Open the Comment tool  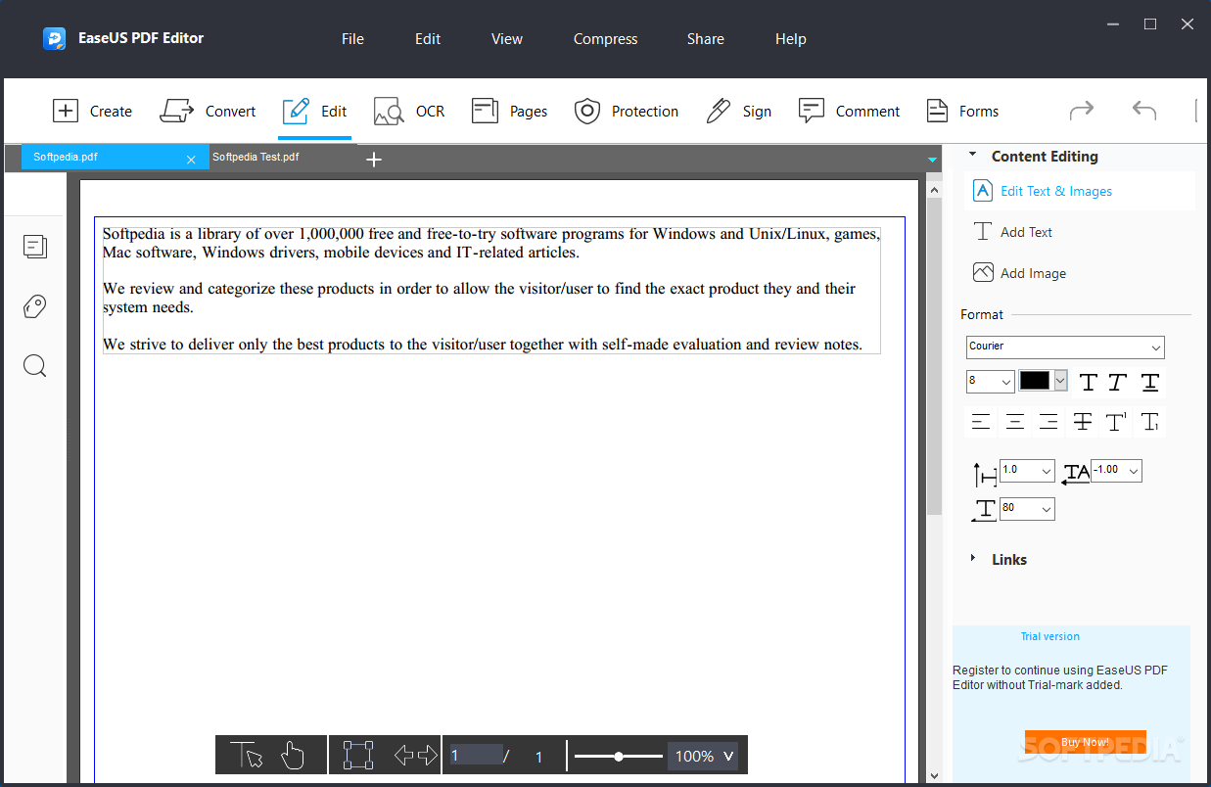(x=849, y=111)
